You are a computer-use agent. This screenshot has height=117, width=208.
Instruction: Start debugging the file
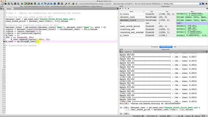[x=39, y=4]
